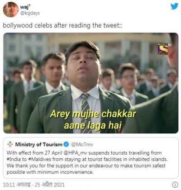Viewport: 181px width, 190px height.
Task: Open the waj profile avatar
Action: [11, 9]
